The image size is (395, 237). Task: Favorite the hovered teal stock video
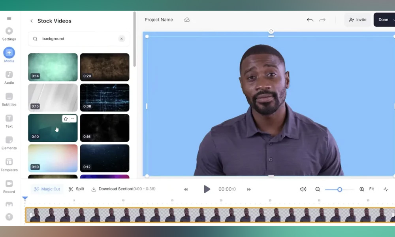click(66, 119)
